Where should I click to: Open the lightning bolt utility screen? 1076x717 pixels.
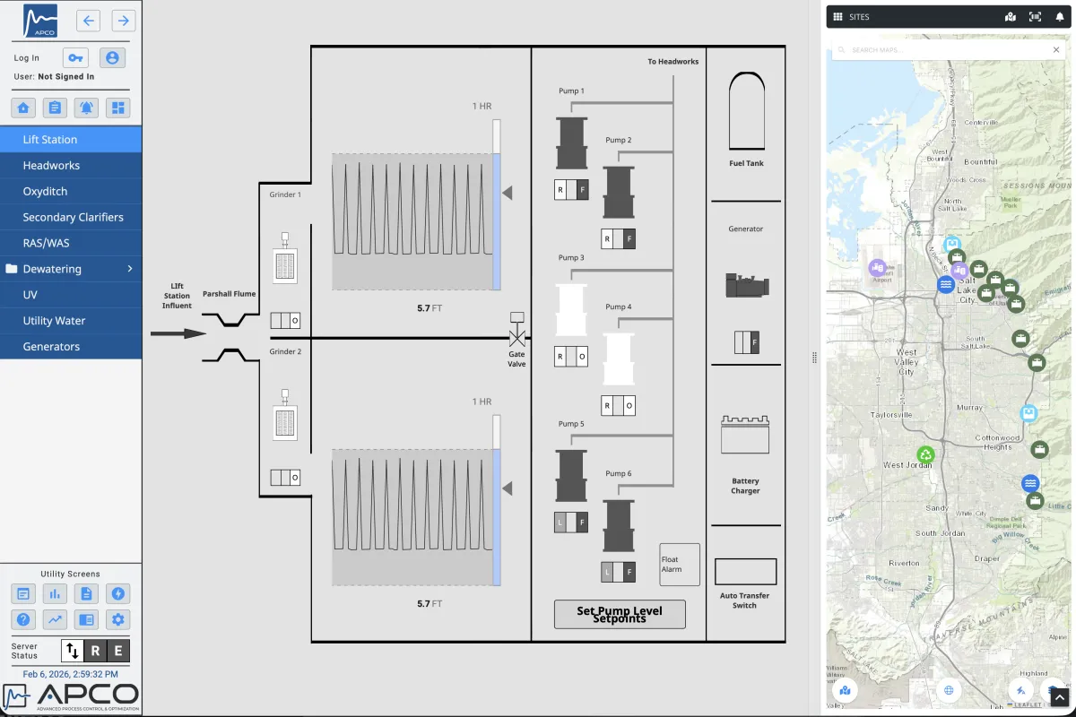coord(117,593)
